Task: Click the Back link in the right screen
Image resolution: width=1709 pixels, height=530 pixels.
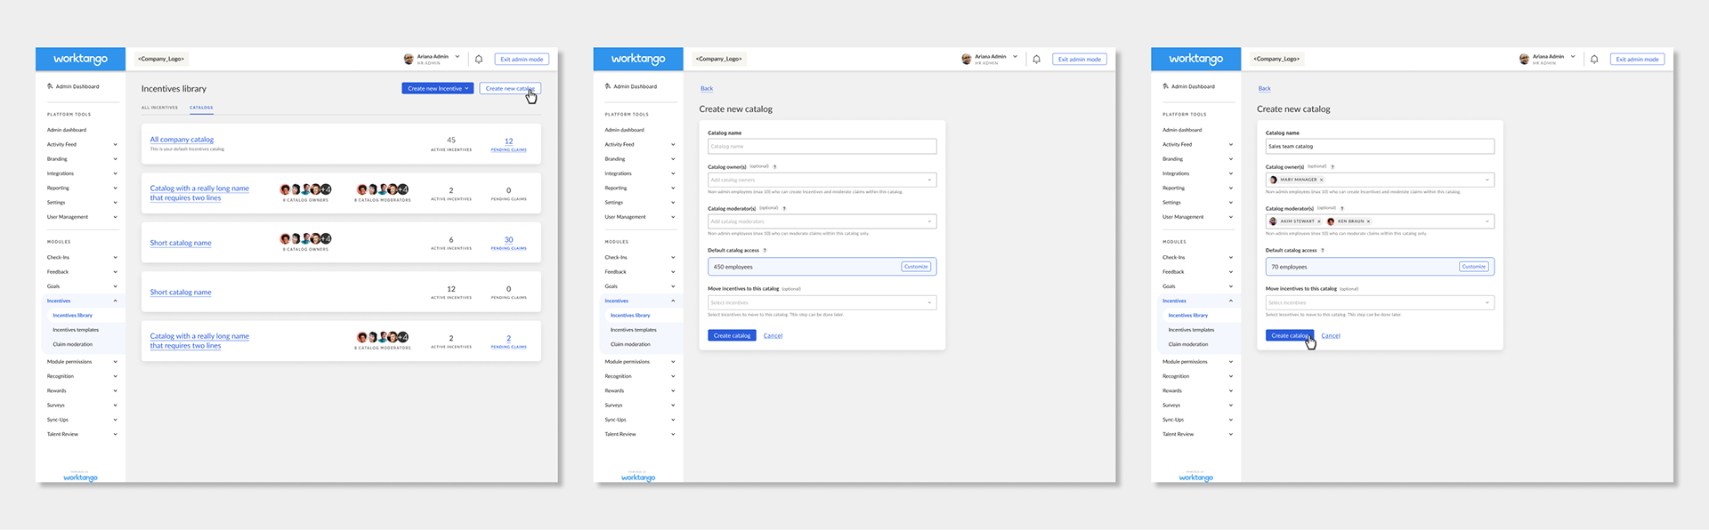Action: 1264,88
